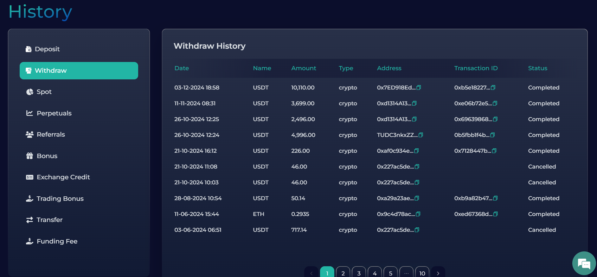The width and height of the screenshot is (597, 277).
Task: Go to Referrals history
Action: 51,134
